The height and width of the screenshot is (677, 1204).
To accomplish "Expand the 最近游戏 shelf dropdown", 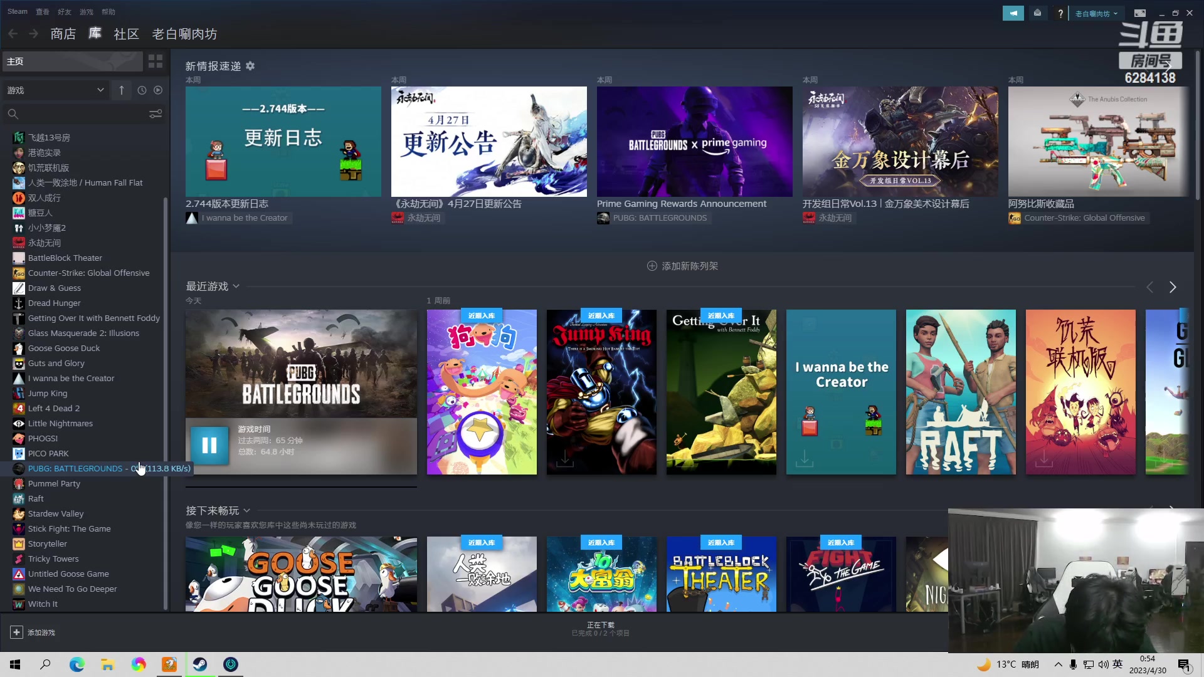I will pos(236,286).
